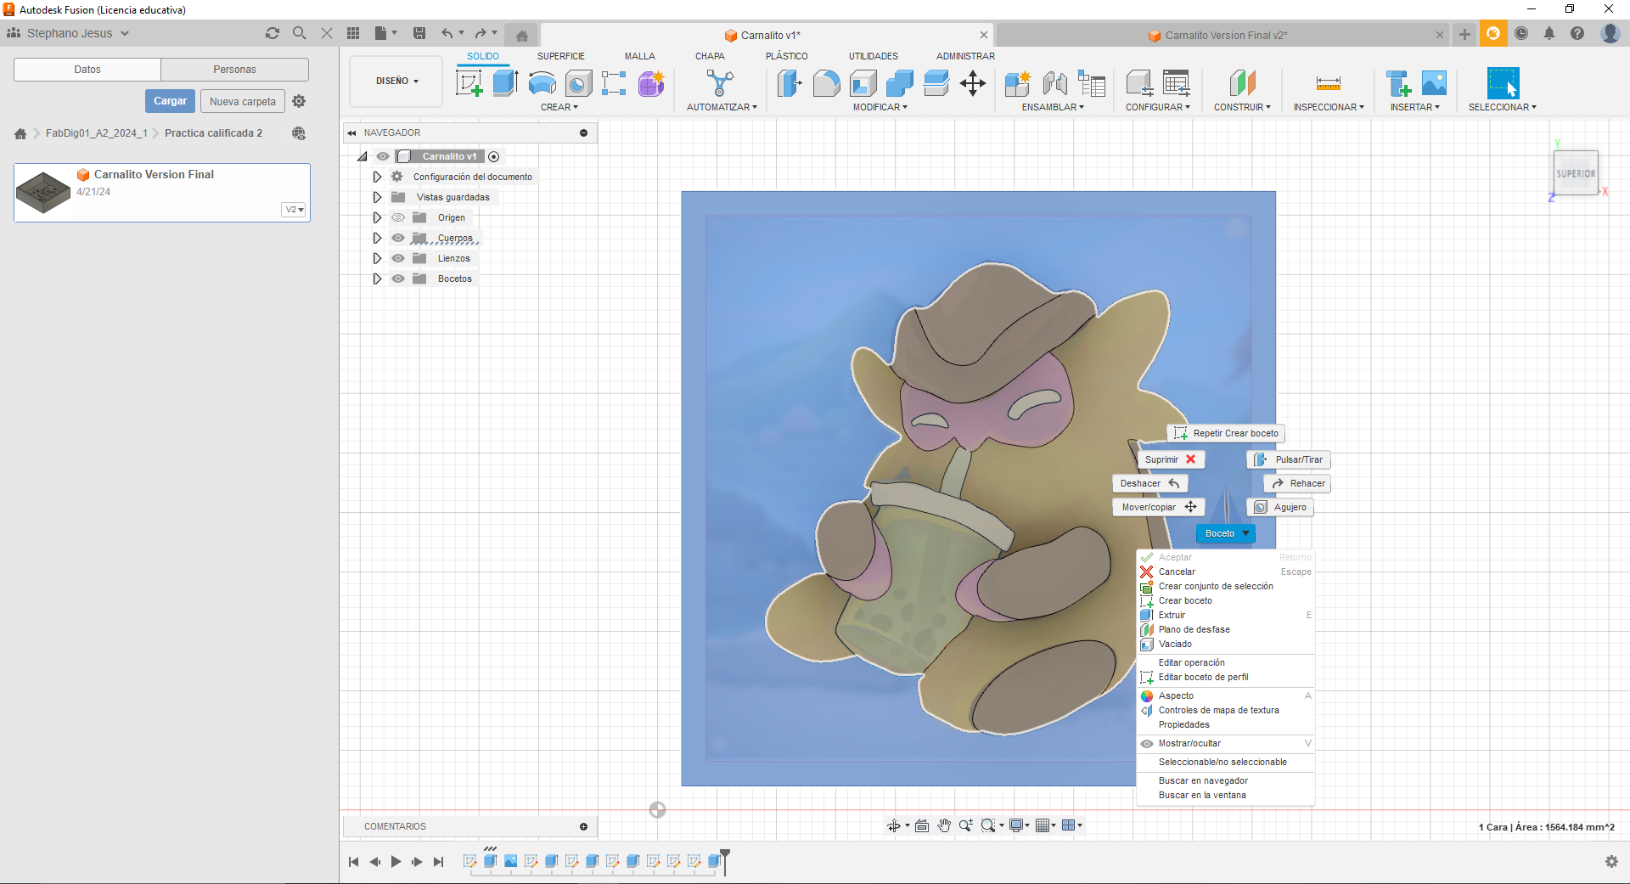1630x884 pixels.
Task: Select the Measure inspect icon
Action: (x=1328, y=83)
